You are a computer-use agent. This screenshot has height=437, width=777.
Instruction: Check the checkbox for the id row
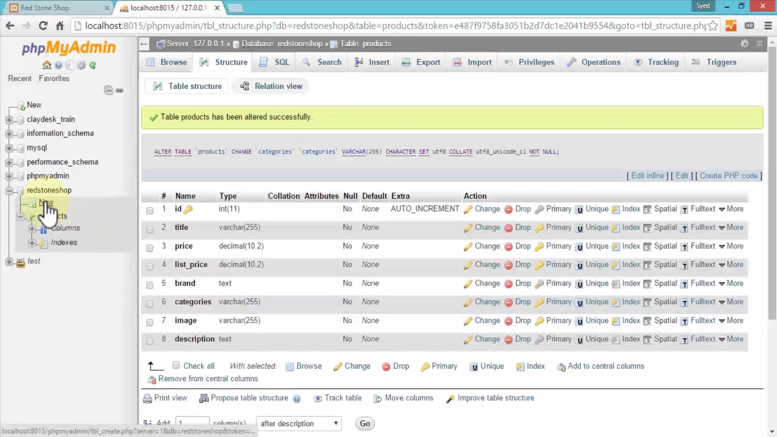pyautogui.click(x=150, y=210)
